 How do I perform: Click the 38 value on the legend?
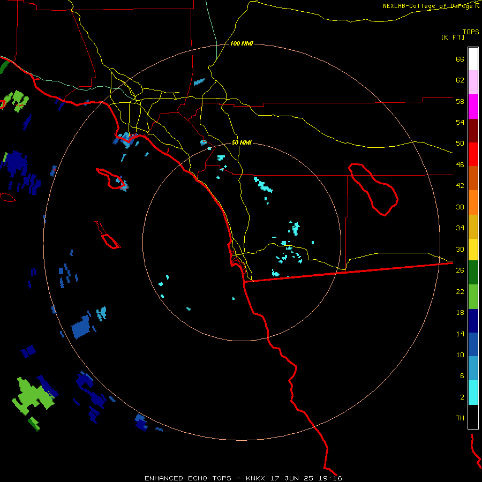click(x=460, y=207)
